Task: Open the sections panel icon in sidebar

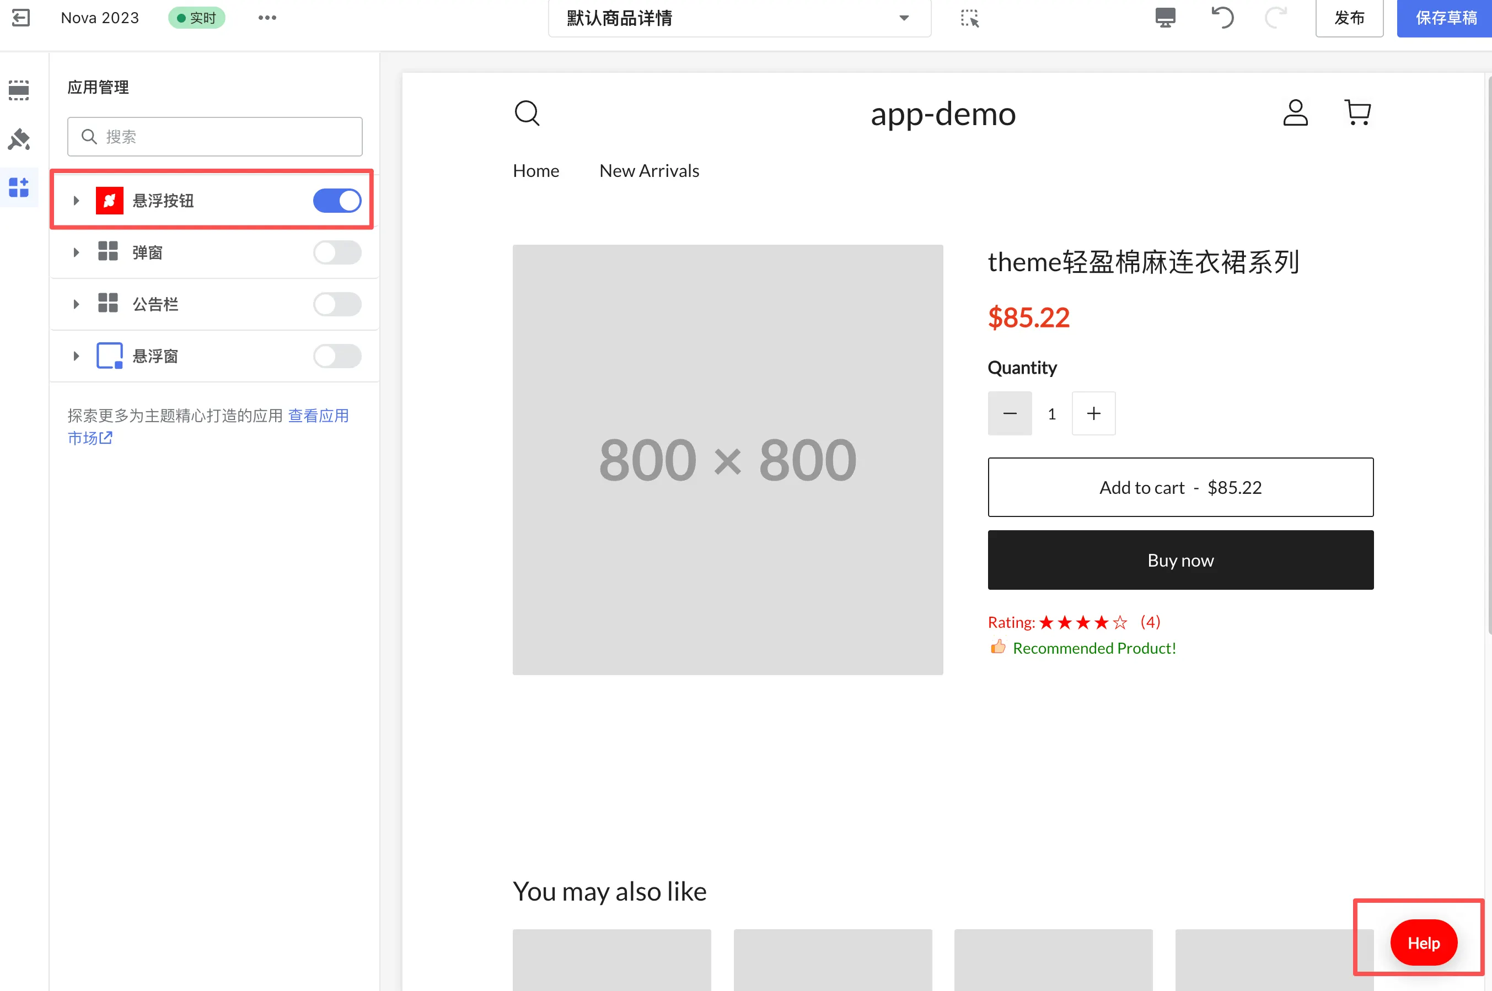Action: (19, 90)
